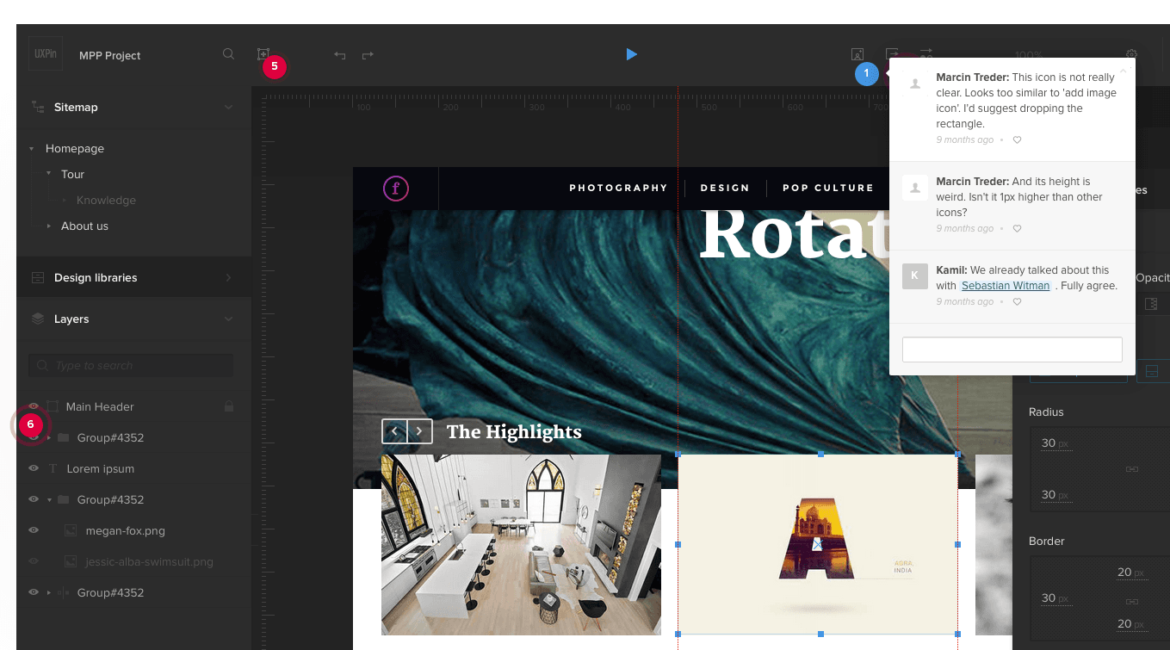Expand the About us sitemap node
Viewport: 1170px width, 650px height.
coord(49,226)
